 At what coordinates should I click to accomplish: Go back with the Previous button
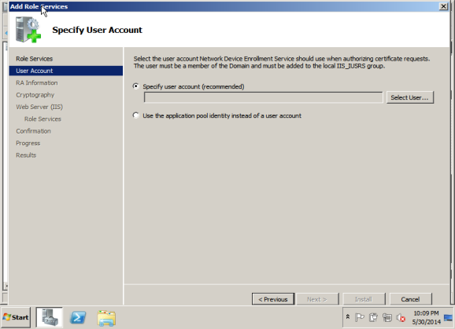[273, 299]
